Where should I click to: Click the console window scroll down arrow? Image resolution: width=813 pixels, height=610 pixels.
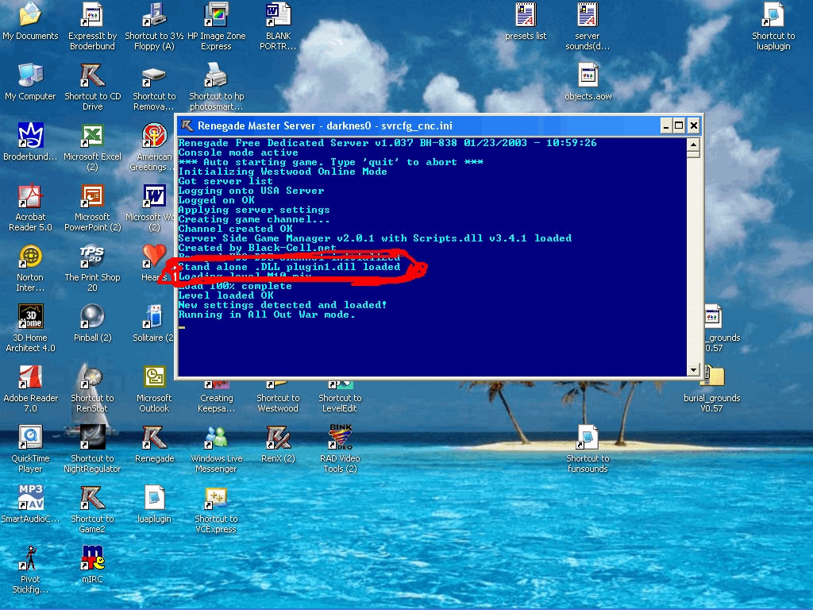click(x=693, y=370)
